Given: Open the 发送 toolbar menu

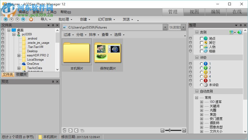Looking at the screenshot, I should pyautogui.click(x=128, y=20).
